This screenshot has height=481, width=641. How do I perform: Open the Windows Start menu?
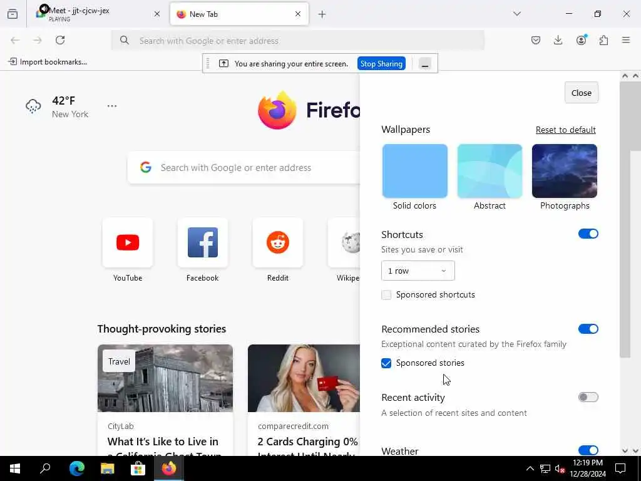[15, 468]
